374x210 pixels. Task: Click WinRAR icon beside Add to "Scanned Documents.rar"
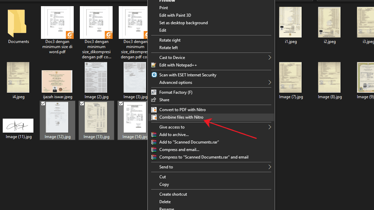(154, 142)
